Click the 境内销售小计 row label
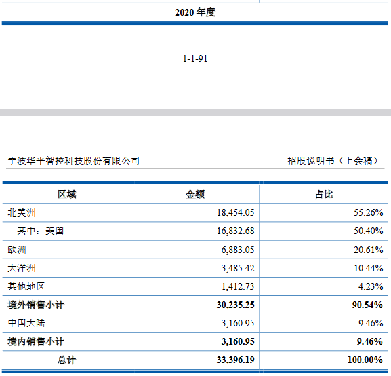The image size is (391, 376). click(x=36, y=341)
